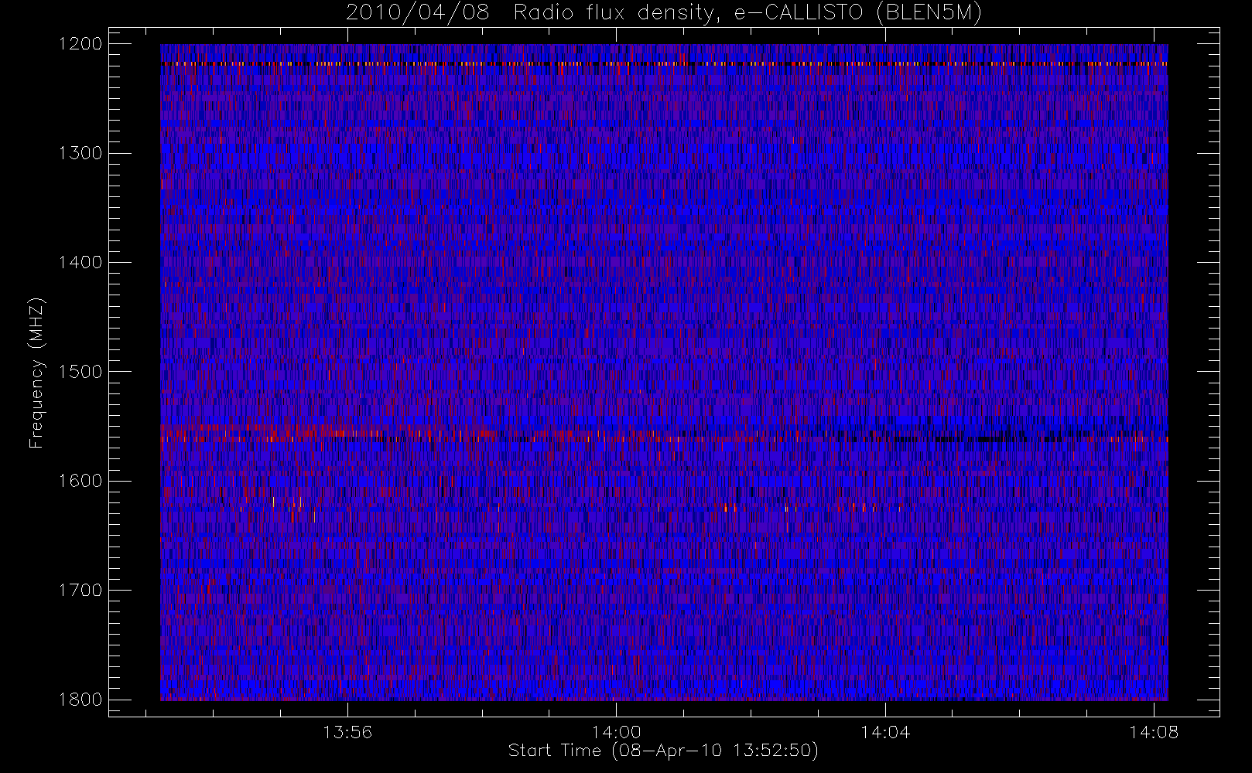
Task: Click the 1700 frequency tick label
Action: [80, 590]
